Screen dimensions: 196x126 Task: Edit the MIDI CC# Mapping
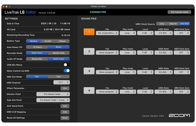[65, 112]
